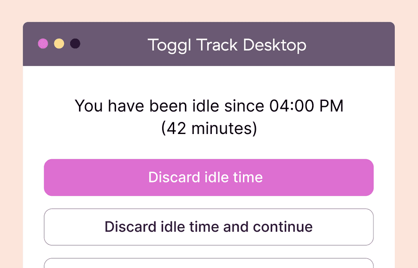Click white space left of (42 minutes)

click(x=93, y=128)
